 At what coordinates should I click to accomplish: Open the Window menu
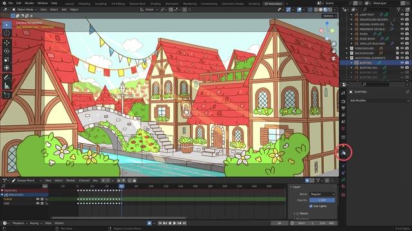42,3
